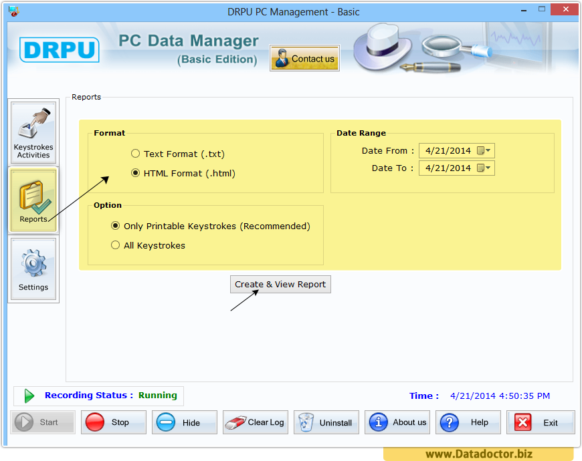The height and width of the screenshot is (461, 582).
Task: Click the PC Data Manager heading
Action: click(x=189, y=41)
